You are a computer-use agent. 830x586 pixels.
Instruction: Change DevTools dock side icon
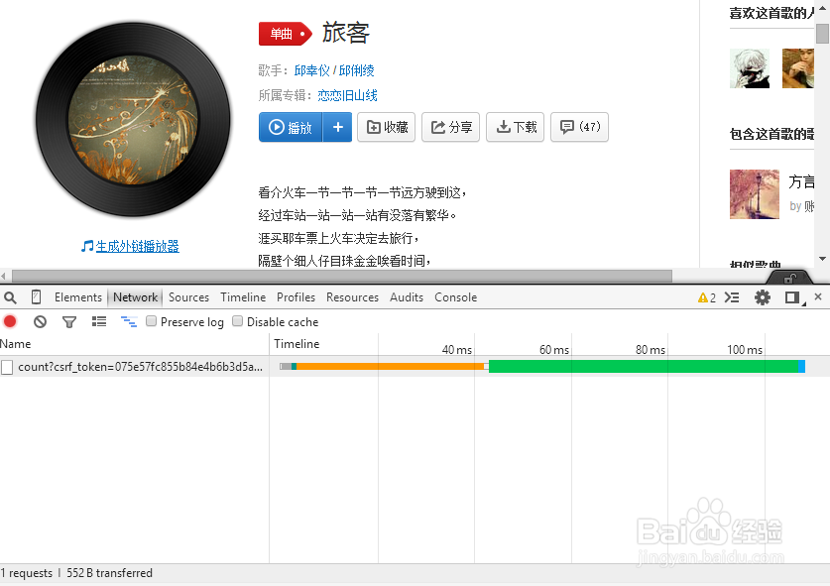793,297
